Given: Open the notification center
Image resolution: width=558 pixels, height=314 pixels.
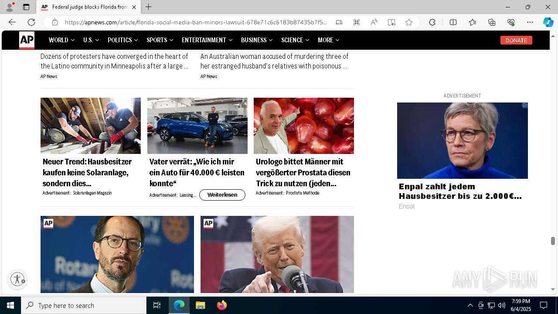Looking at the screenshot, I should coord(544,305).
